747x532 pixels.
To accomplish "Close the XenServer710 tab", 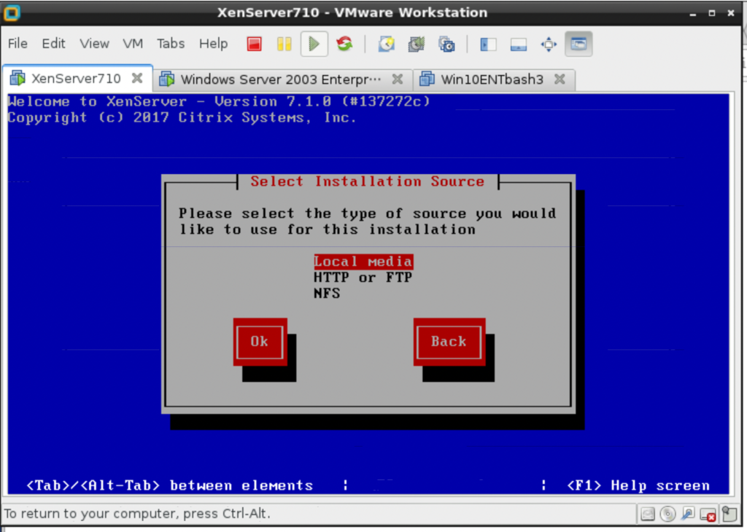I will click(x=137, y=78).
